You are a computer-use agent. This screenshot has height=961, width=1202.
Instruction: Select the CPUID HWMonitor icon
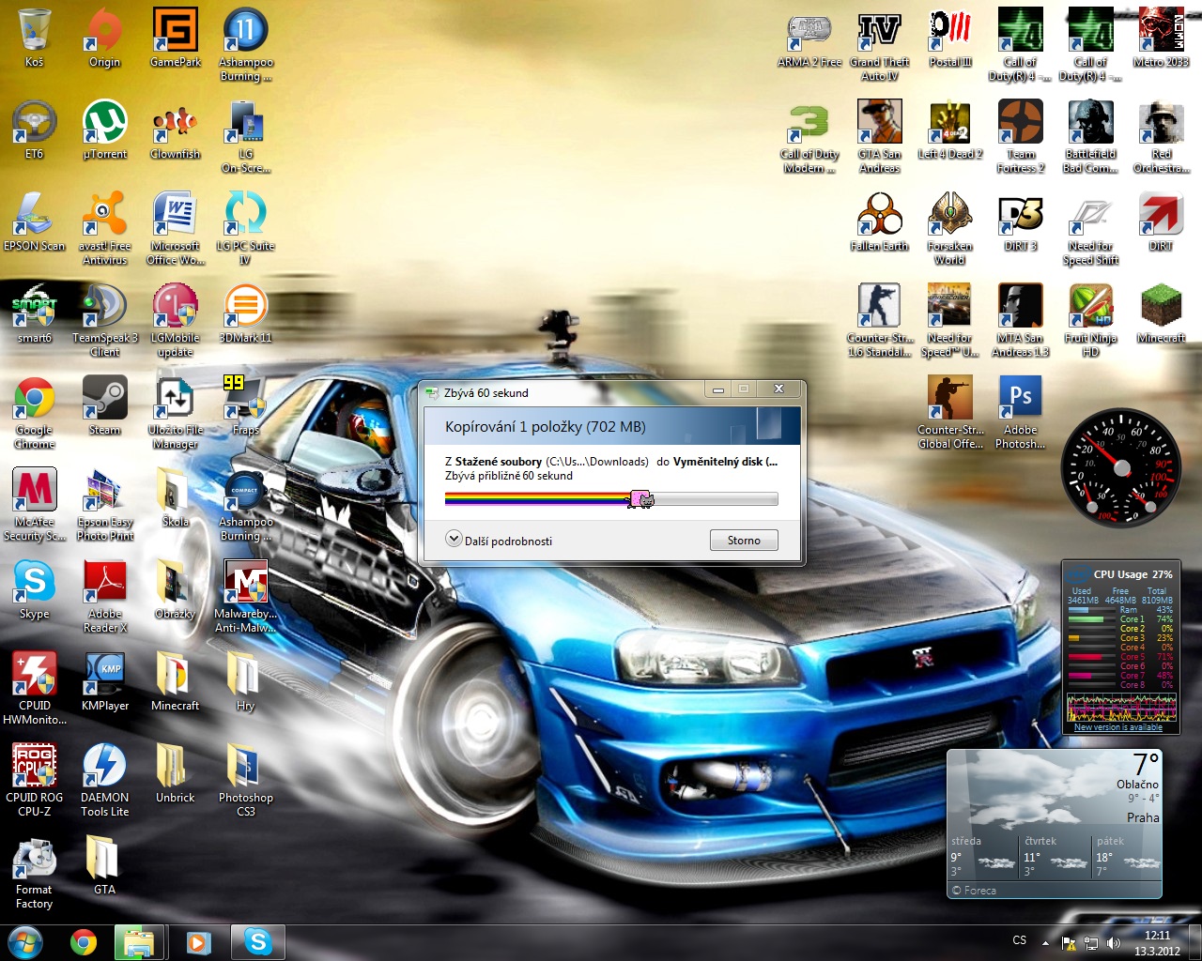coord(35,688)
